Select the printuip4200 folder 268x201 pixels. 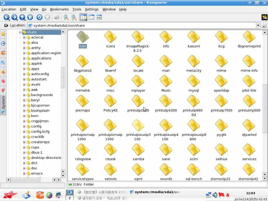(166, 104)
